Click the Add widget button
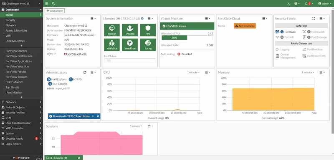 [x=55, y=11]
